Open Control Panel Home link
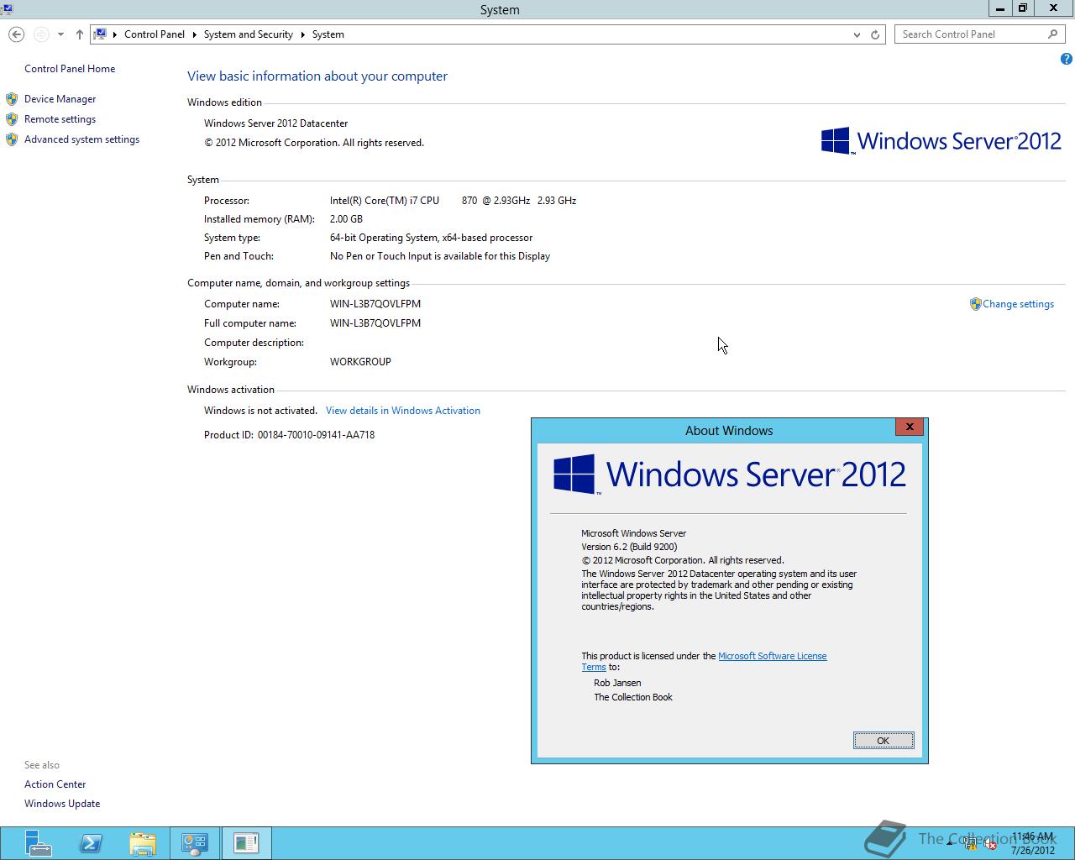Screen dimensions: 1075x860 pyautogui.click(x=70, y=69)
